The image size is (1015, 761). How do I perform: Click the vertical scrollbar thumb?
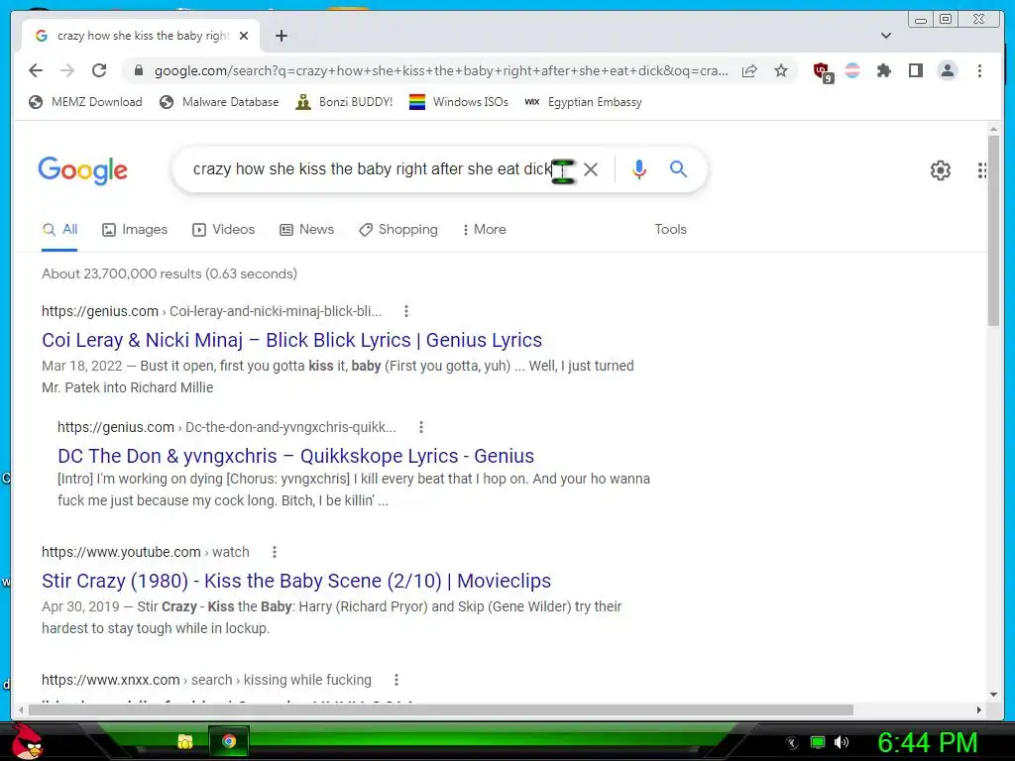pyautogui.click(x=993, y=230)
